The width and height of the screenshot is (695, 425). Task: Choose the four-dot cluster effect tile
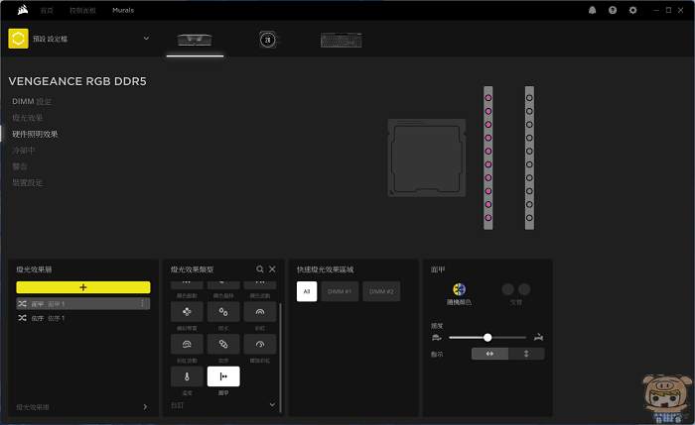click(187, 312)
